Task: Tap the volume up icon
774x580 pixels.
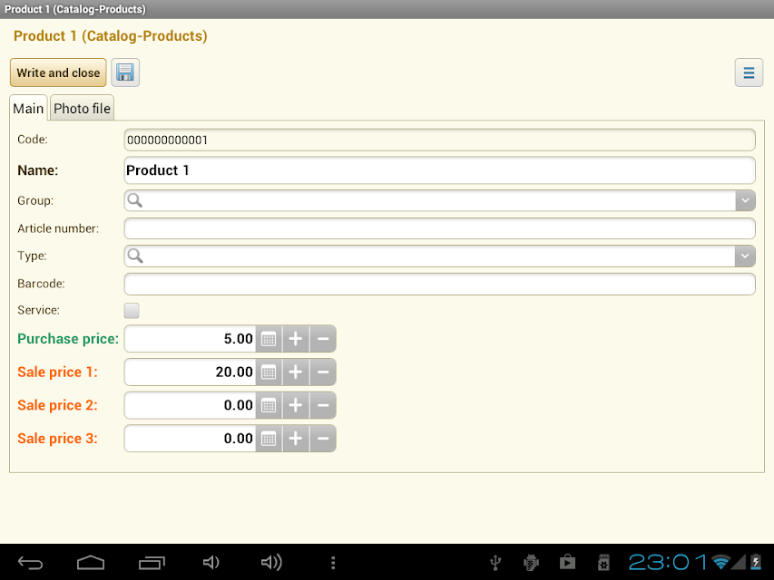Action: pos(271,562)
